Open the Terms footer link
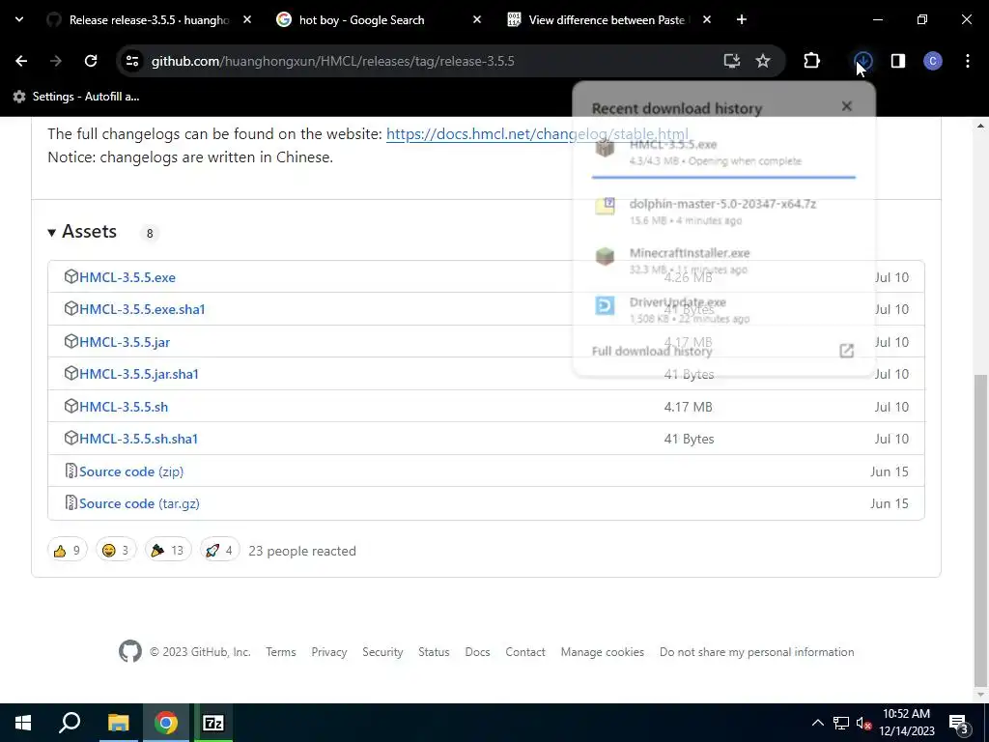The width and height of the screenshot is (989, 742). click(x=281, y=652)
